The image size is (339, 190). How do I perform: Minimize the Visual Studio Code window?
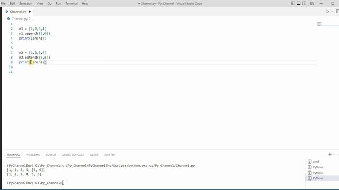coord(322,4)
